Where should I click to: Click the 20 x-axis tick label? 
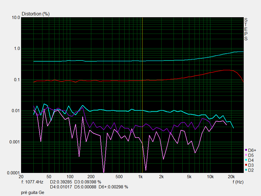point(21,177)
